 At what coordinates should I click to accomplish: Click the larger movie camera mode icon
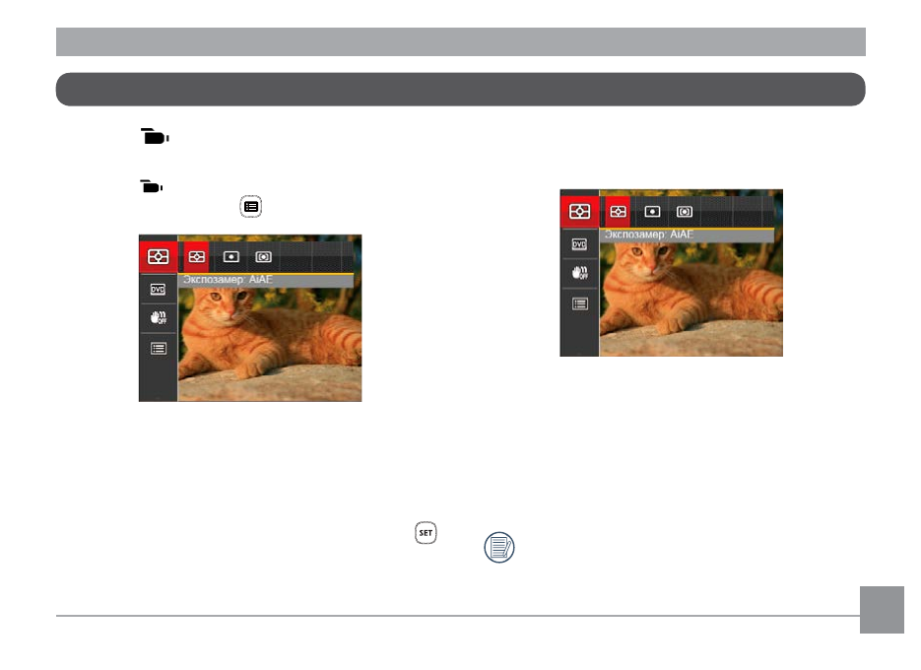tap(155, 136)
